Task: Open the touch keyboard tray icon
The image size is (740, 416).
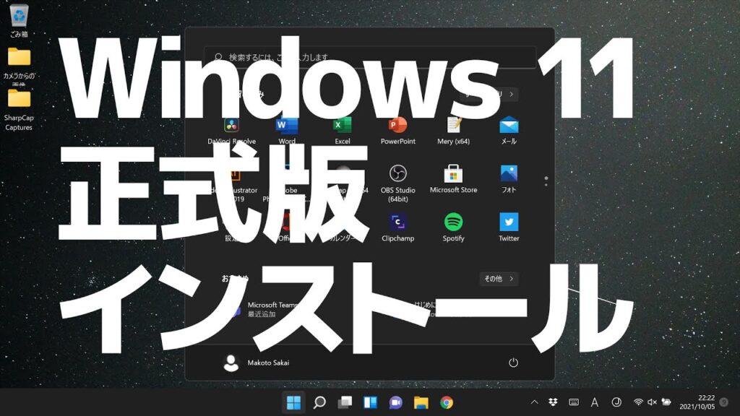Action: (x=574, y=402)
